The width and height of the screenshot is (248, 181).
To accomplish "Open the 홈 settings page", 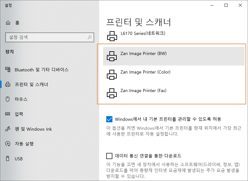I will coord(17,23).
